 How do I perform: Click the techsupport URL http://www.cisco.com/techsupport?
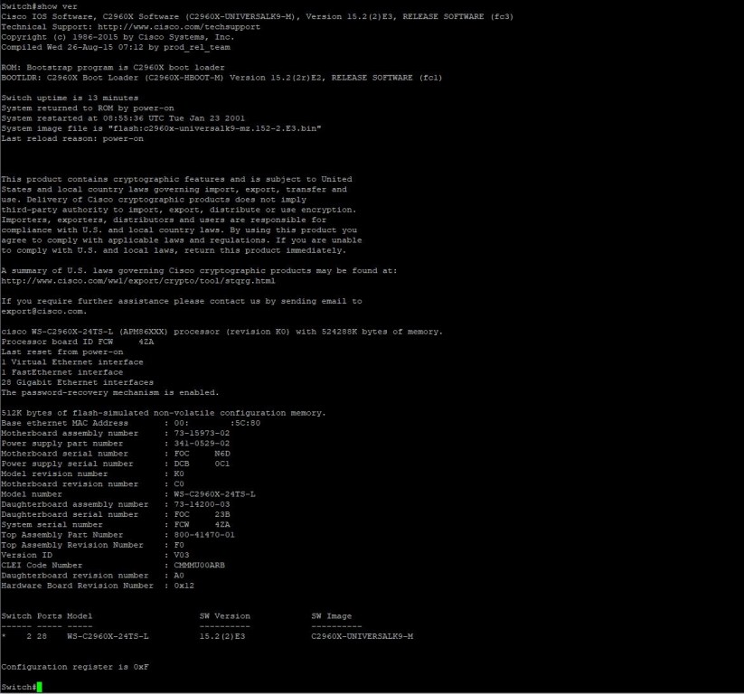[179, 27]
